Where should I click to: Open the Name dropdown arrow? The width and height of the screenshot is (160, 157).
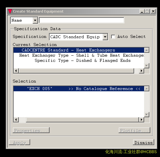pos(35,20)
